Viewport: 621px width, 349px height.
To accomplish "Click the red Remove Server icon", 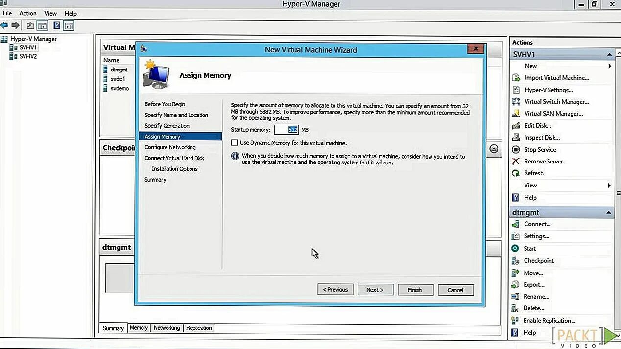I will click(x=515, y=162).
